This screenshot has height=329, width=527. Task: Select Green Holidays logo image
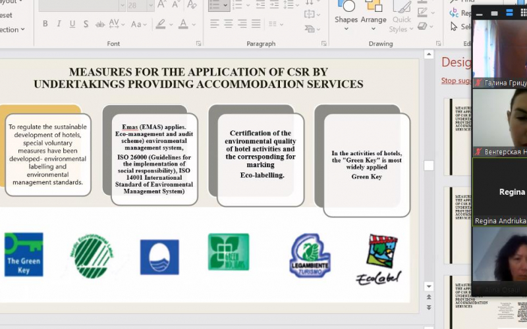pos(229,252)
